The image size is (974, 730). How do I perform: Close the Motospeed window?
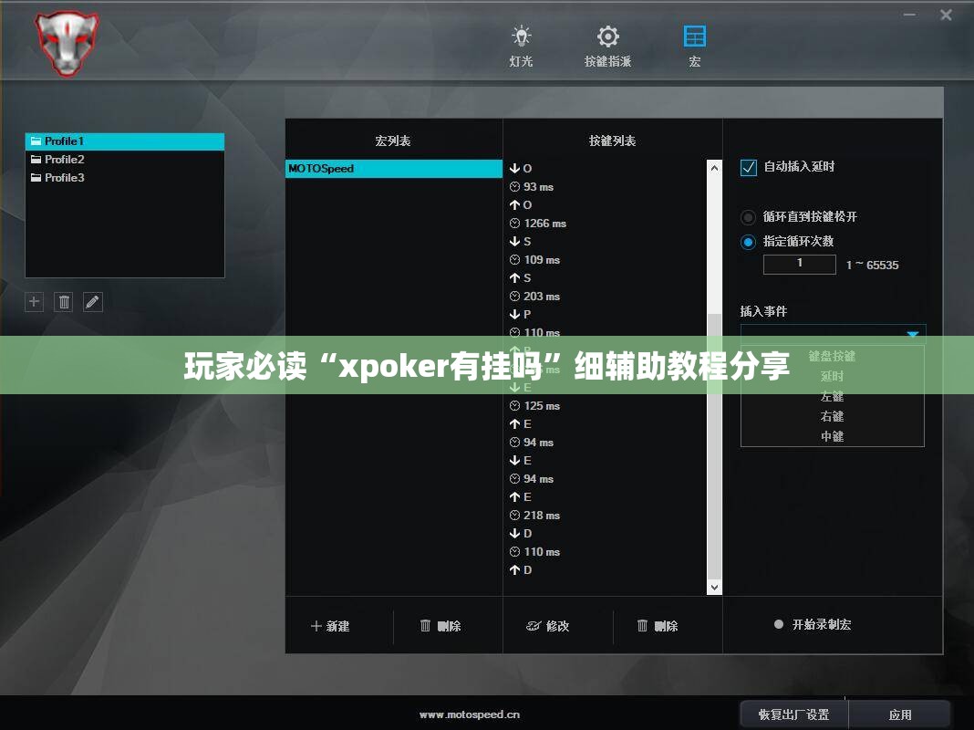coord(946,15)
